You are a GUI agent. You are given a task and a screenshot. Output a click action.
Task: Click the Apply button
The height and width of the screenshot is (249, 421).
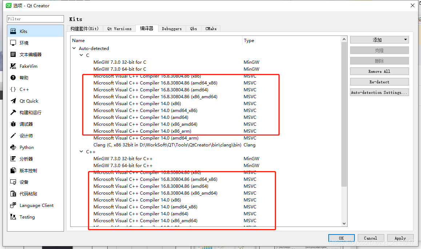400,238
